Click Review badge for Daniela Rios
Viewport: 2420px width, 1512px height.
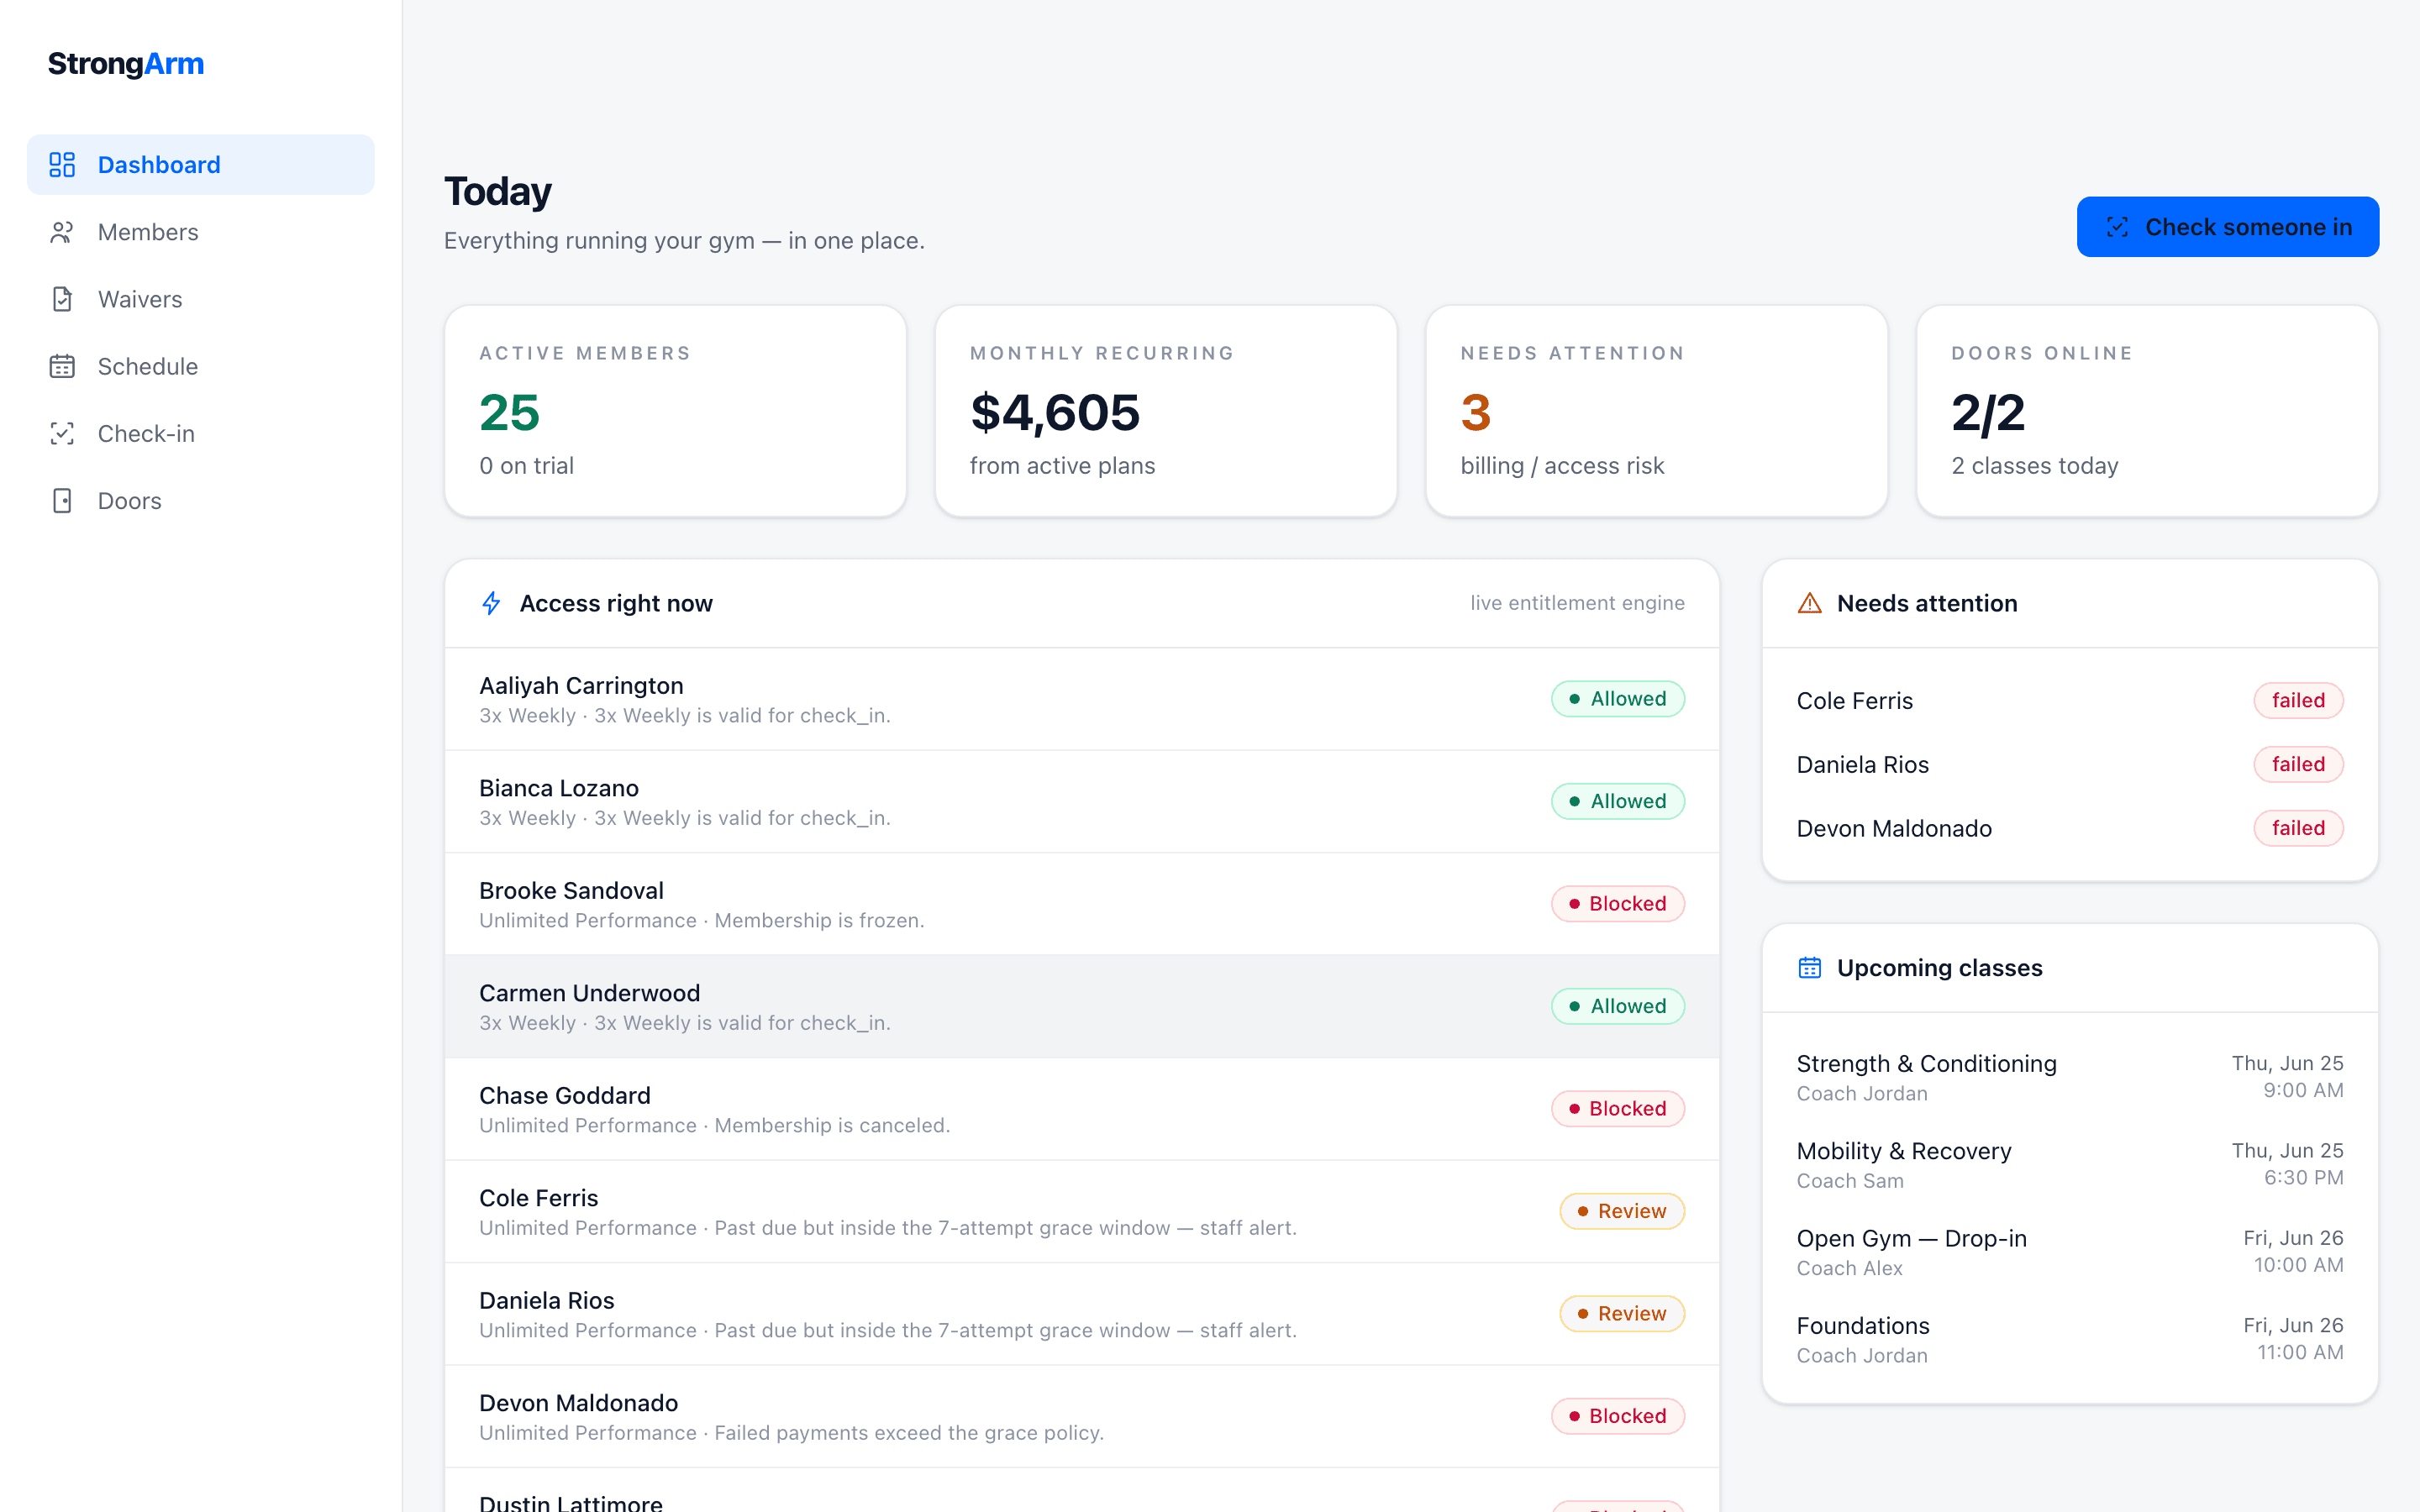click(x=1622, y=1314)
